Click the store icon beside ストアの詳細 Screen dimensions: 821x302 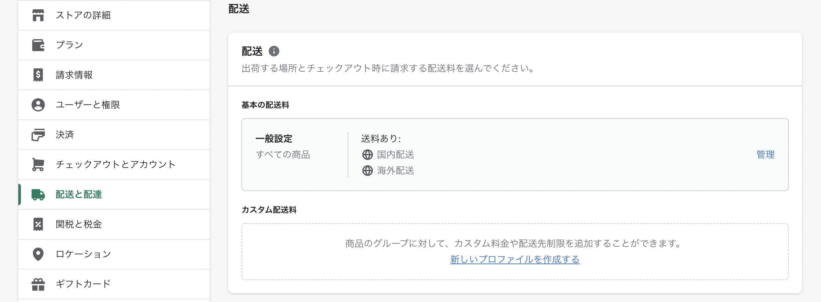click(x=38, y=15)
